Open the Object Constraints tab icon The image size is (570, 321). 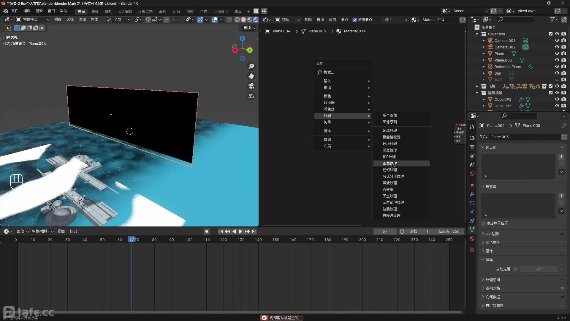click(472, 221)
